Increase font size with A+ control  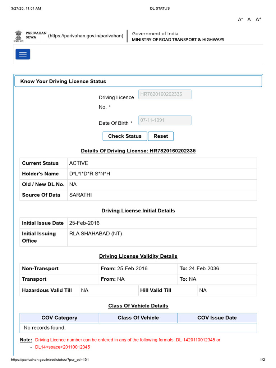pyautogui.click(x=258, y=19)
